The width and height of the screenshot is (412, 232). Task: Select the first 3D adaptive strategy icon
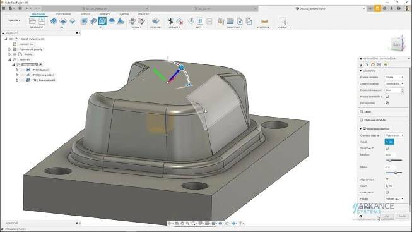click(x=84, y=21)
